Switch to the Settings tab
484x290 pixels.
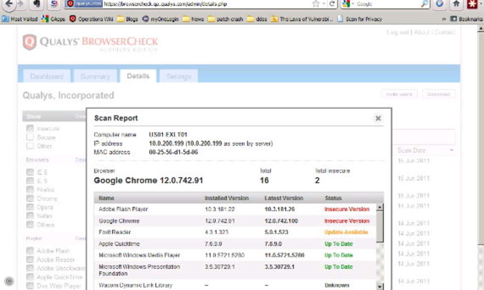[179, 76]
